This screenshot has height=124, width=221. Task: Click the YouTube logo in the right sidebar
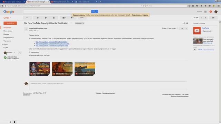[x=197, y=31]
